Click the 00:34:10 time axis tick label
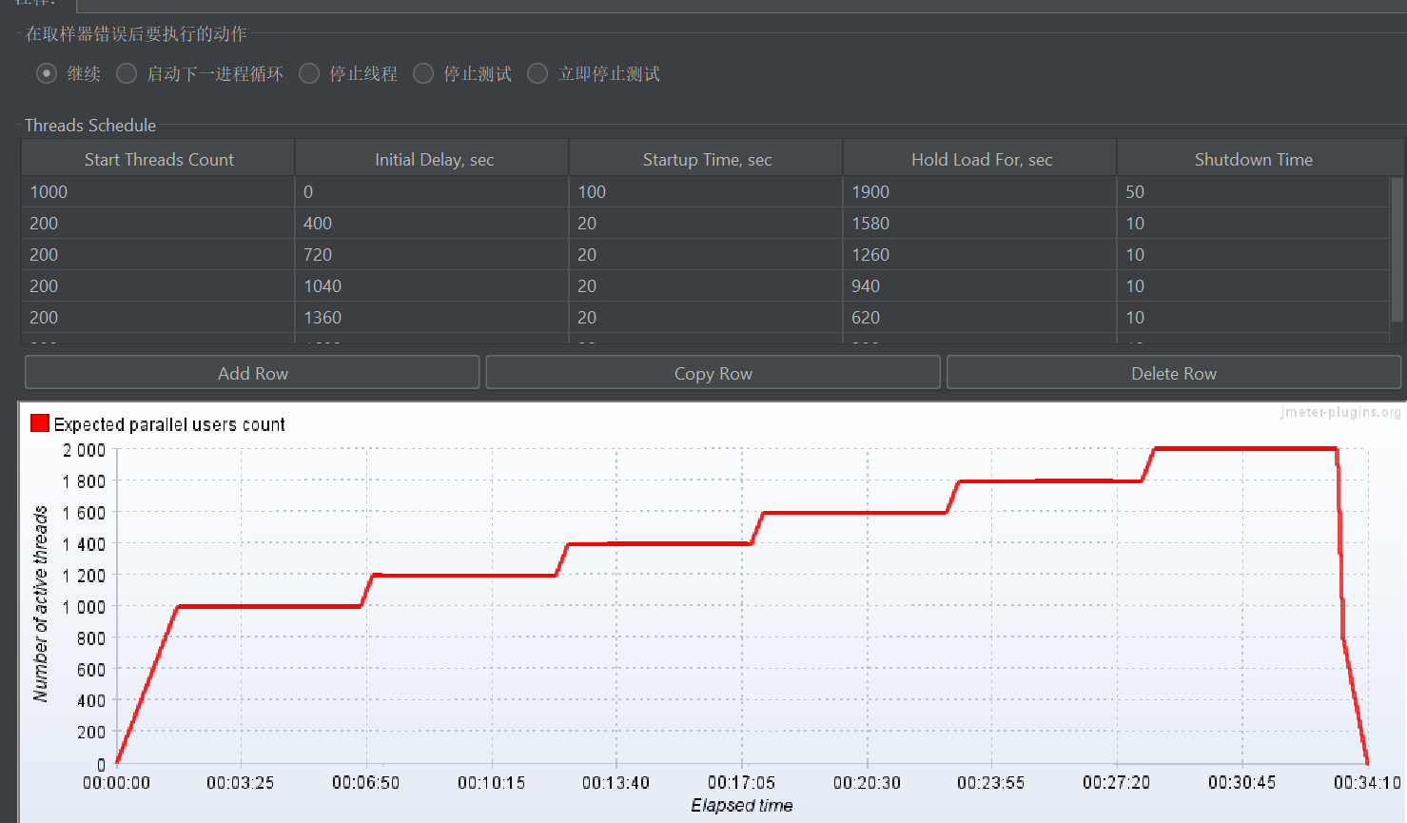Viewport: 1407px width, 823px height. (1367, 782)
